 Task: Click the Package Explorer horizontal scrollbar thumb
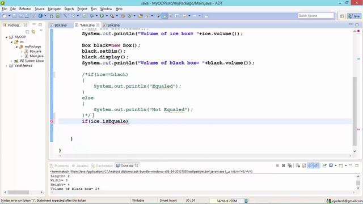coord(18,192)
